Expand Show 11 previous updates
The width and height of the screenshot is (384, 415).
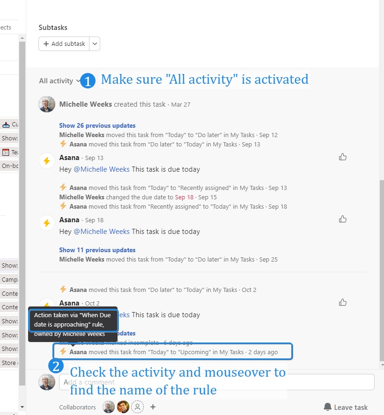[x=97, y=250]
